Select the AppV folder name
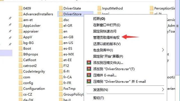This screenshot has height=101, width=180. tap(28, 37)
